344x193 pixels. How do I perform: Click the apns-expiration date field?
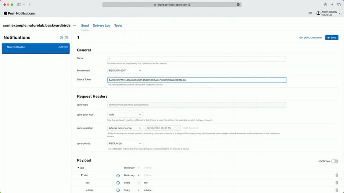pos(163,128)
